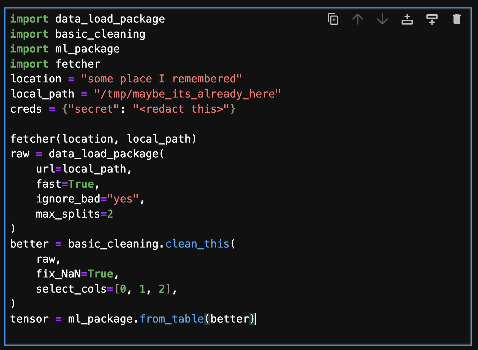This screenshot has width=478, height=350.
Task: Click the duplicate cell icon
Action: 333,19
